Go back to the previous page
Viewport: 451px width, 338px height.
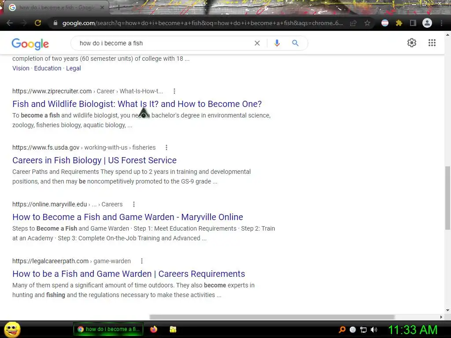[x=10, y=23]
